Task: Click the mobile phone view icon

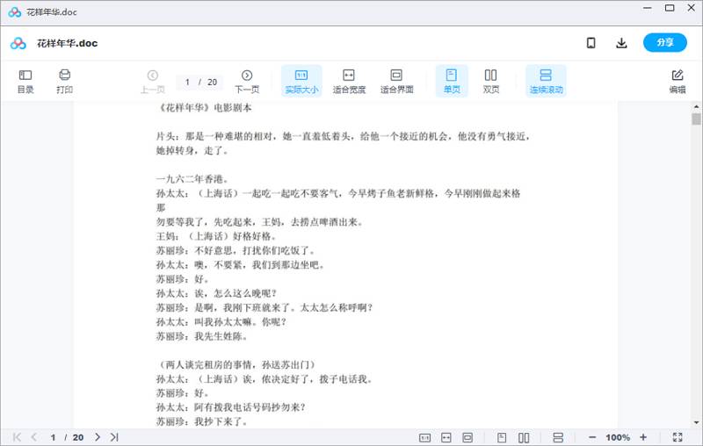Action: pyautogui.click(x=591, y=43)
